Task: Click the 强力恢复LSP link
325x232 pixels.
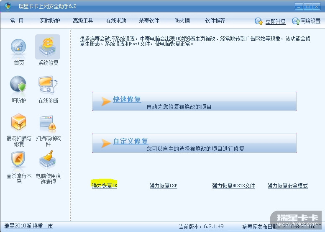Action: [163, 186]
